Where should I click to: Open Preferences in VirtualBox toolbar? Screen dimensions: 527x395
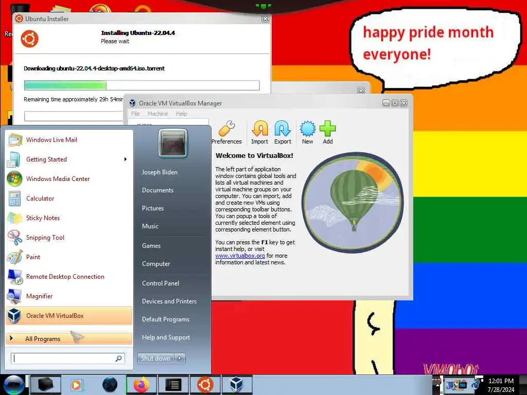click(x=227, y=132)
